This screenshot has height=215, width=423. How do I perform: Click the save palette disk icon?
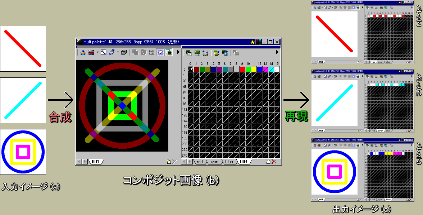pyautogui.click(x=225, y=53)
